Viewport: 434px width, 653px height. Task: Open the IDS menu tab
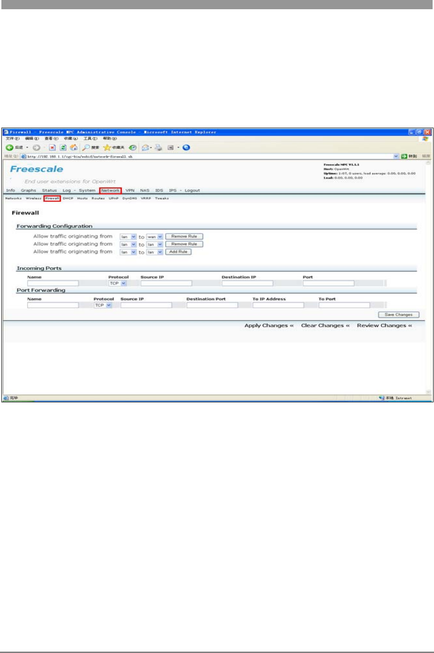[159, 190]
